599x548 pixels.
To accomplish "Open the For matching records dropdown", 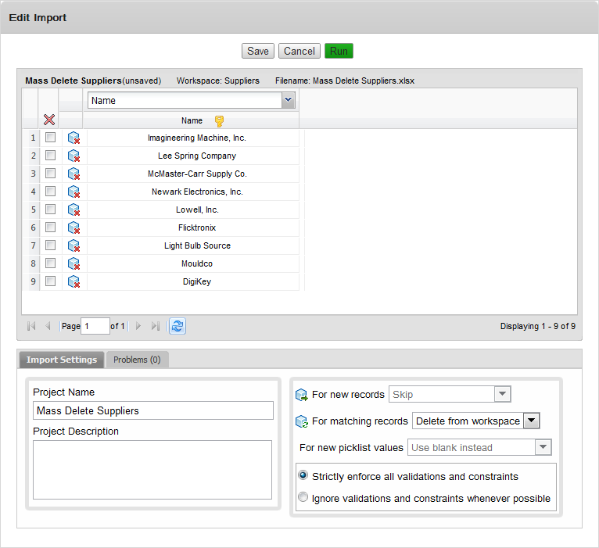I will [x=531, y=421].
